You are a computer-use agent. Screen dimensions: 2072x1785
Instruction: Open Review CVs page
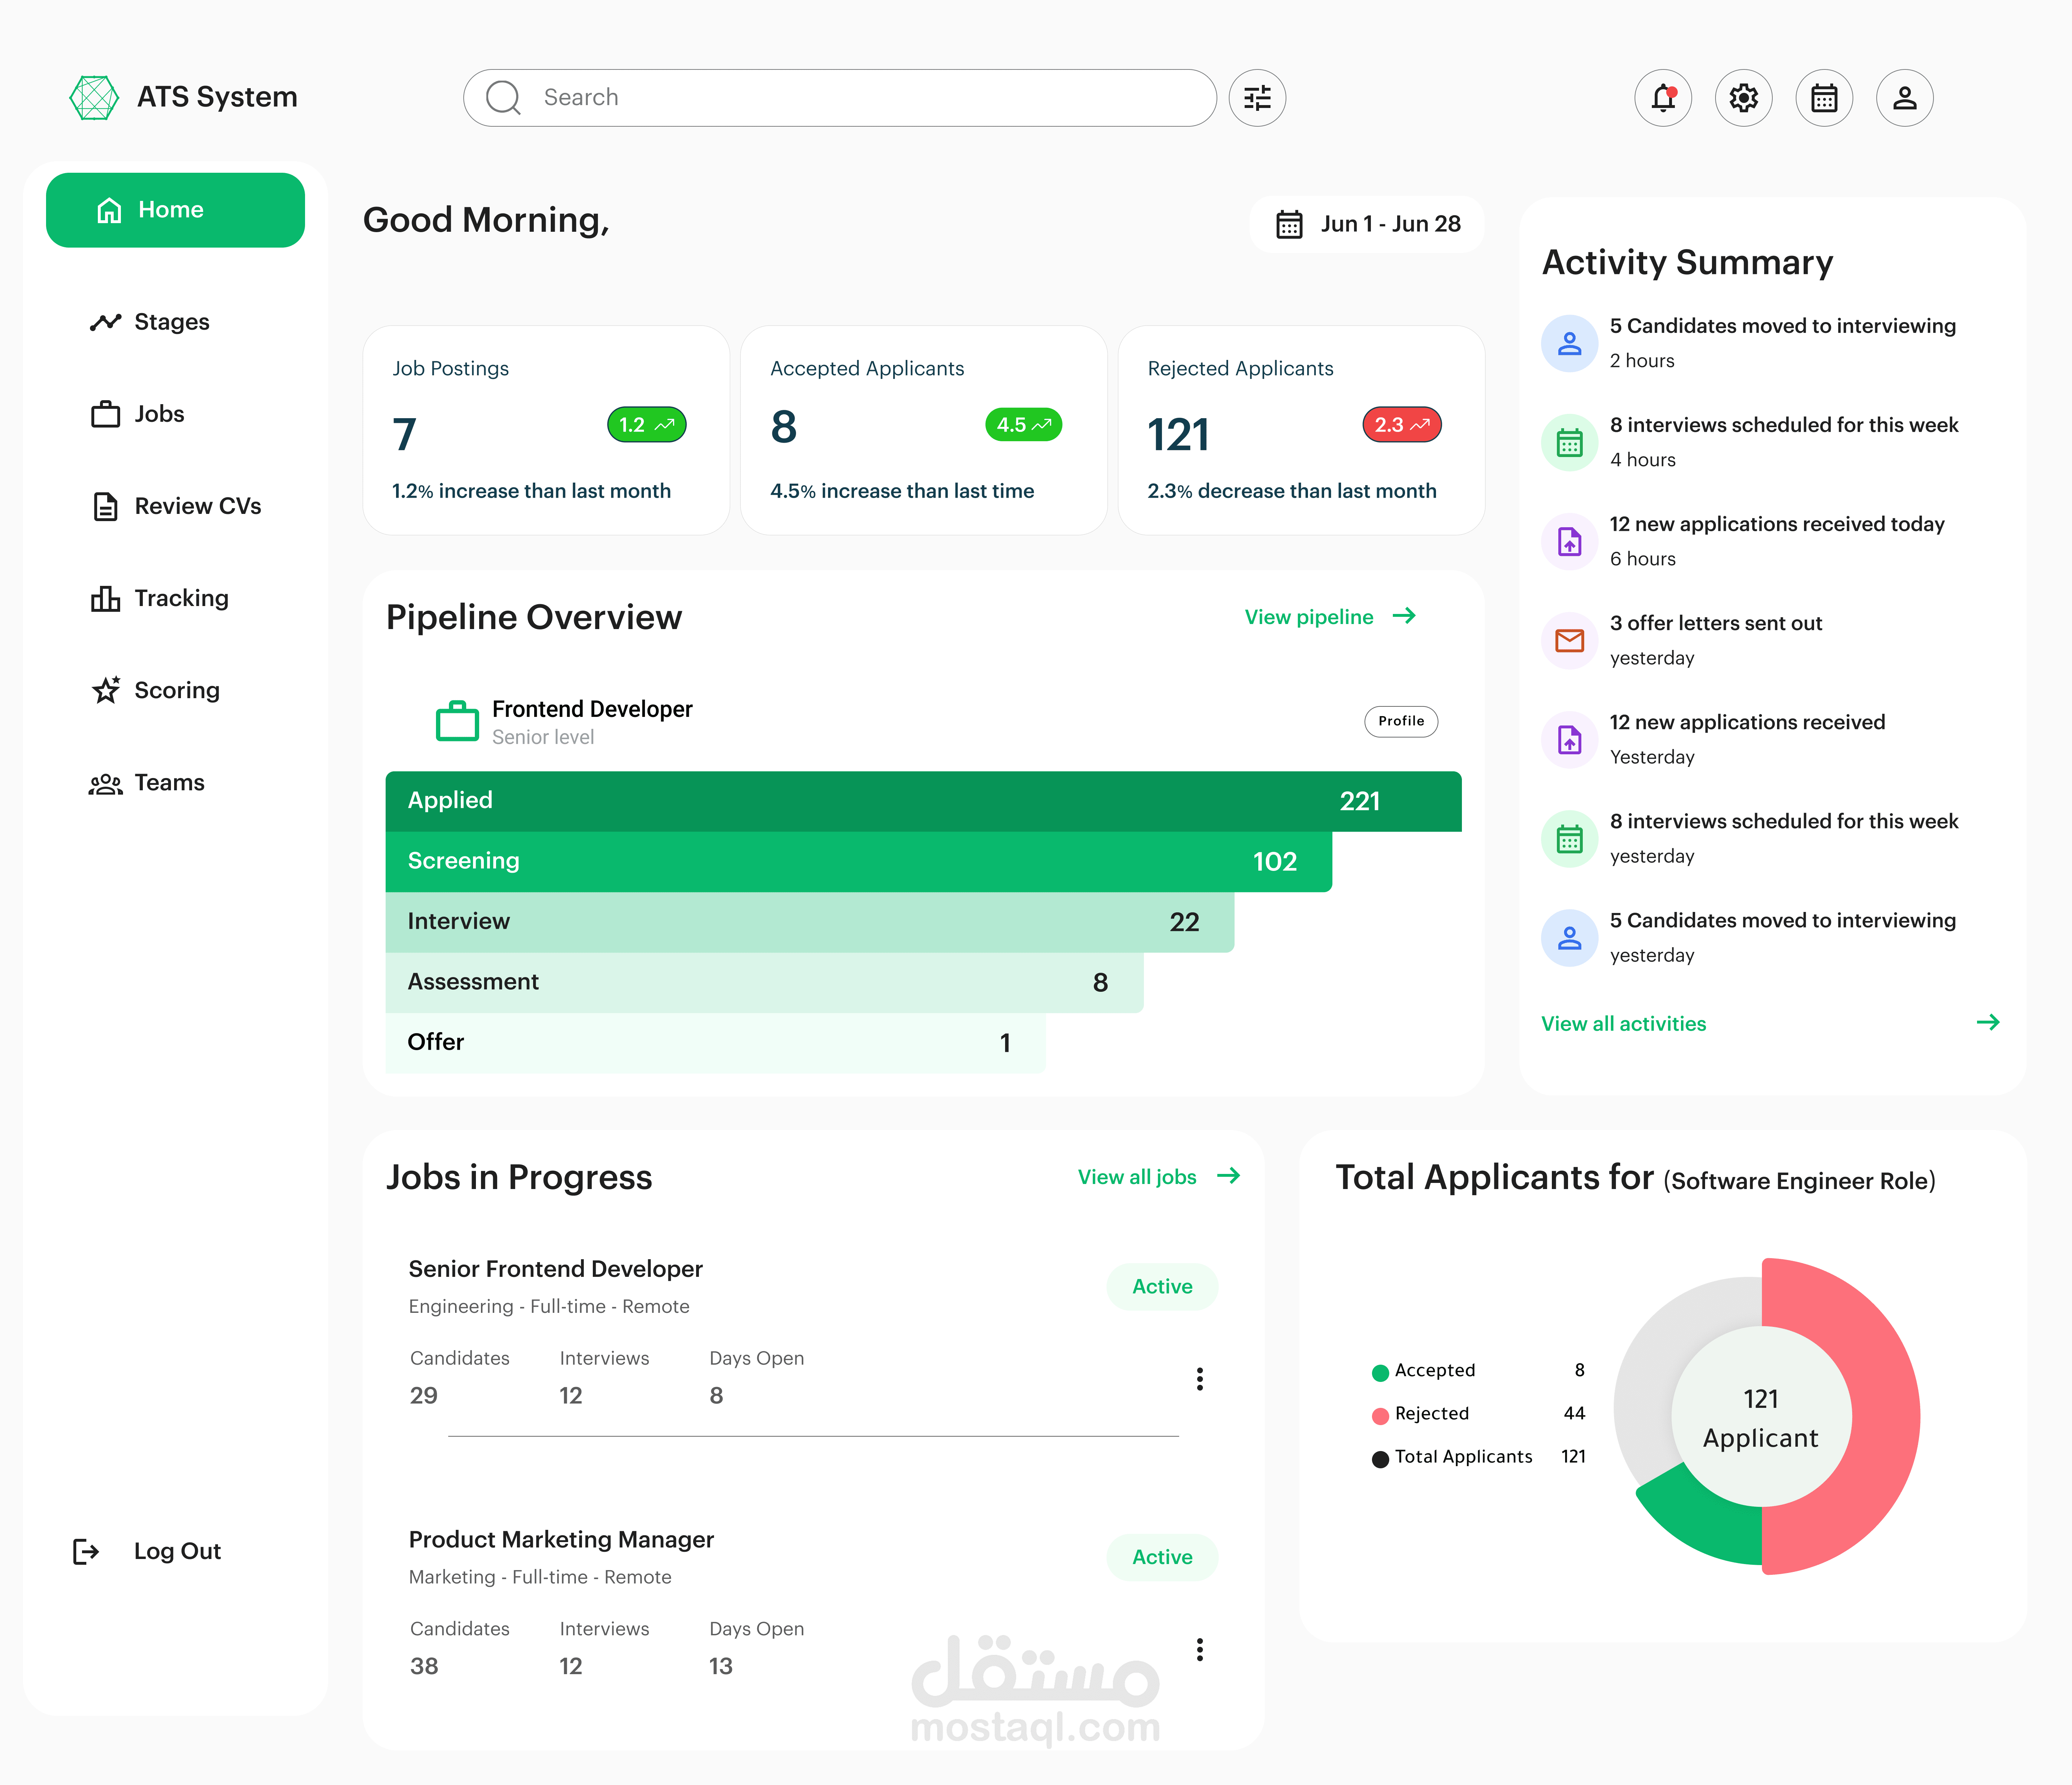[x=176, y=506]
